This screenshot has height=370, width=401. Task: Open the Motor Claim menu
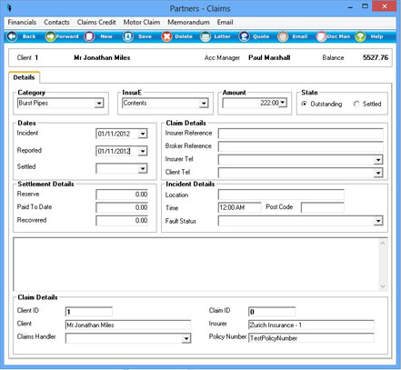point(142,22)
